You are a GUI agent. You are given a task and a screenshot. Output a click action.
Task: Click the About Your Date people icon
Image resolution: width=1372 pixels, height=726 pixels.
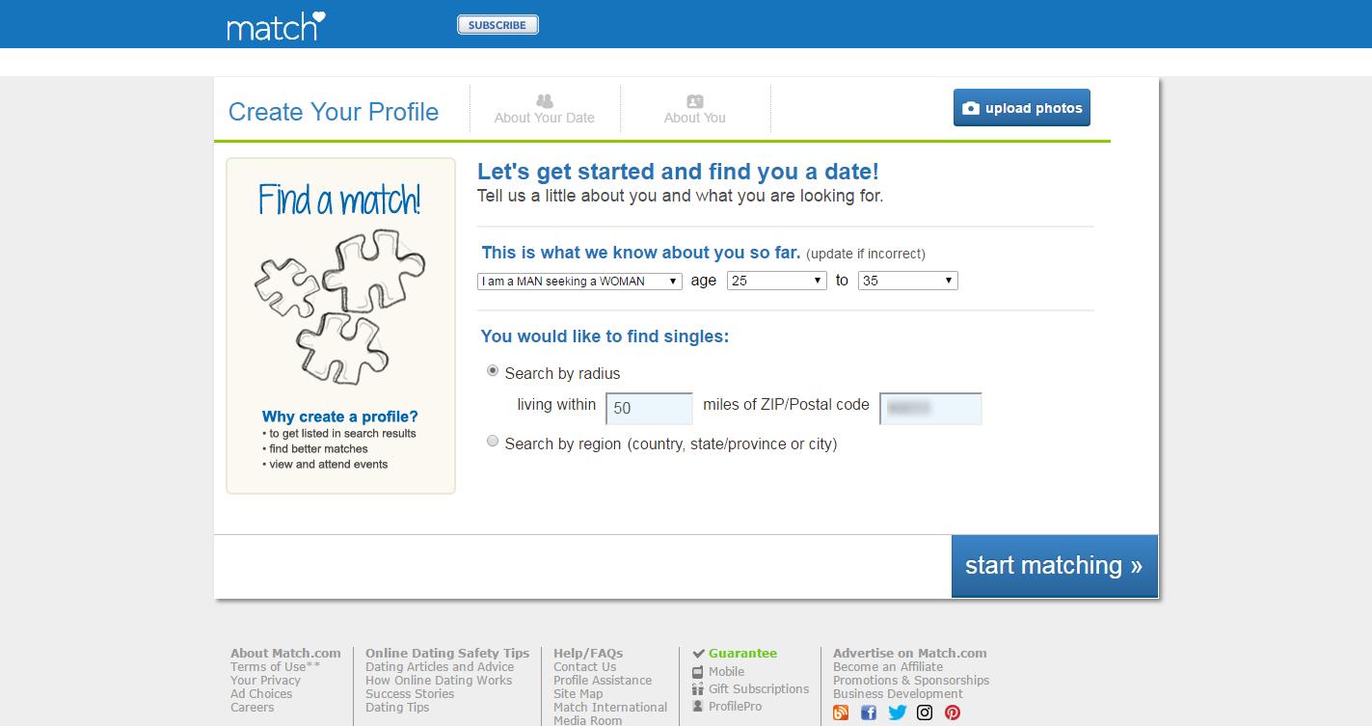click(x=545, y=101)
